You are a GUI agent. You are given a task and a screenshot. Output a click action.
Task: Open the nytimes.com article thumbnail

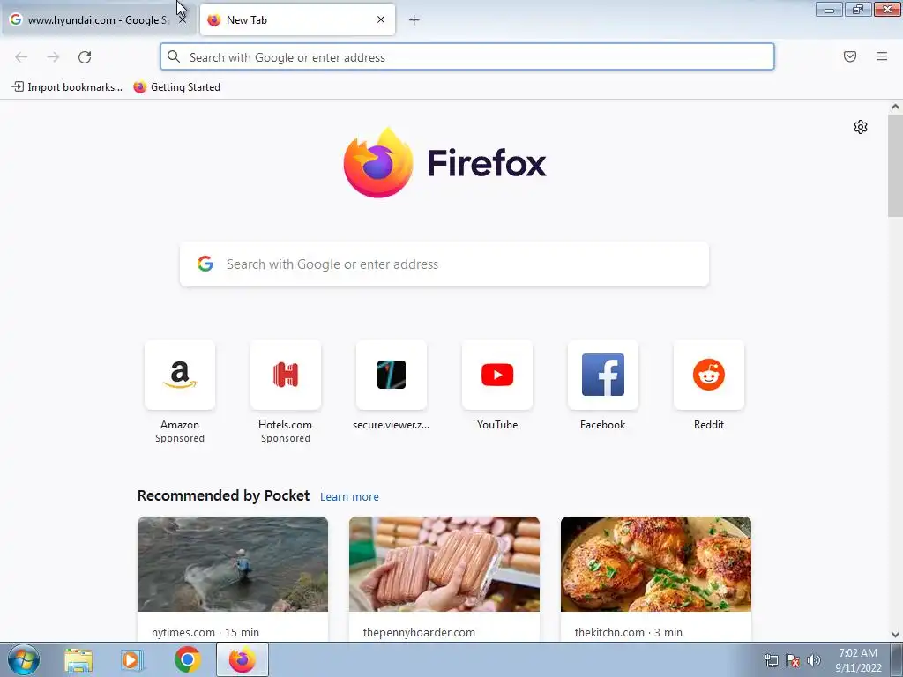click(233, 564)
